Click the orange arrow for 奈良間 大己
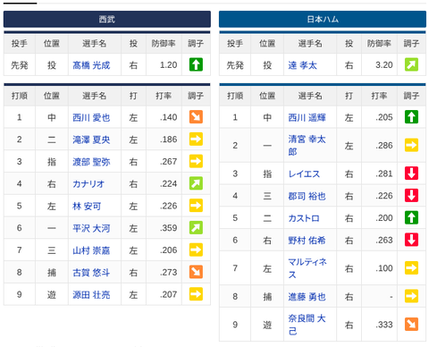 [x=411, y=325]
